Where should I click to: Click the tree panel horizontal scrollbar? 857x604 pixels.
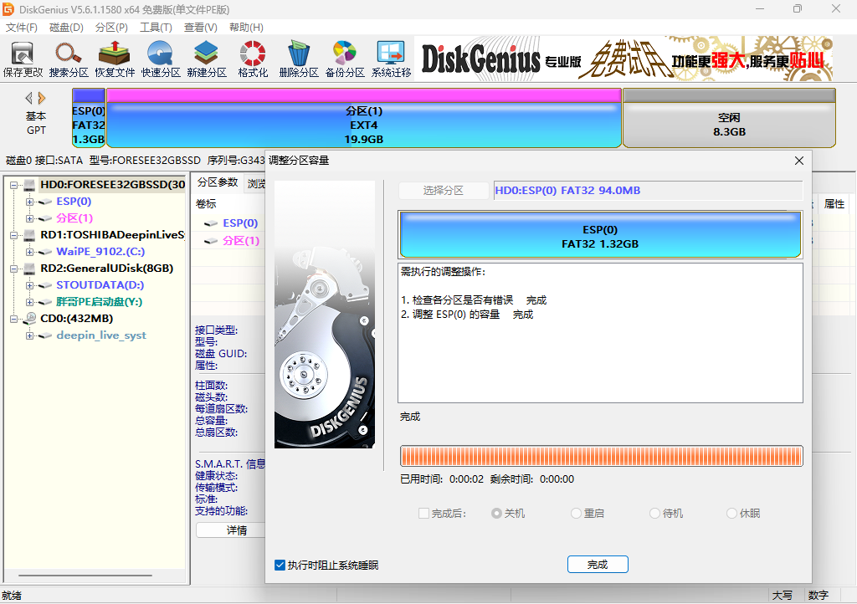tap(85, 576)
